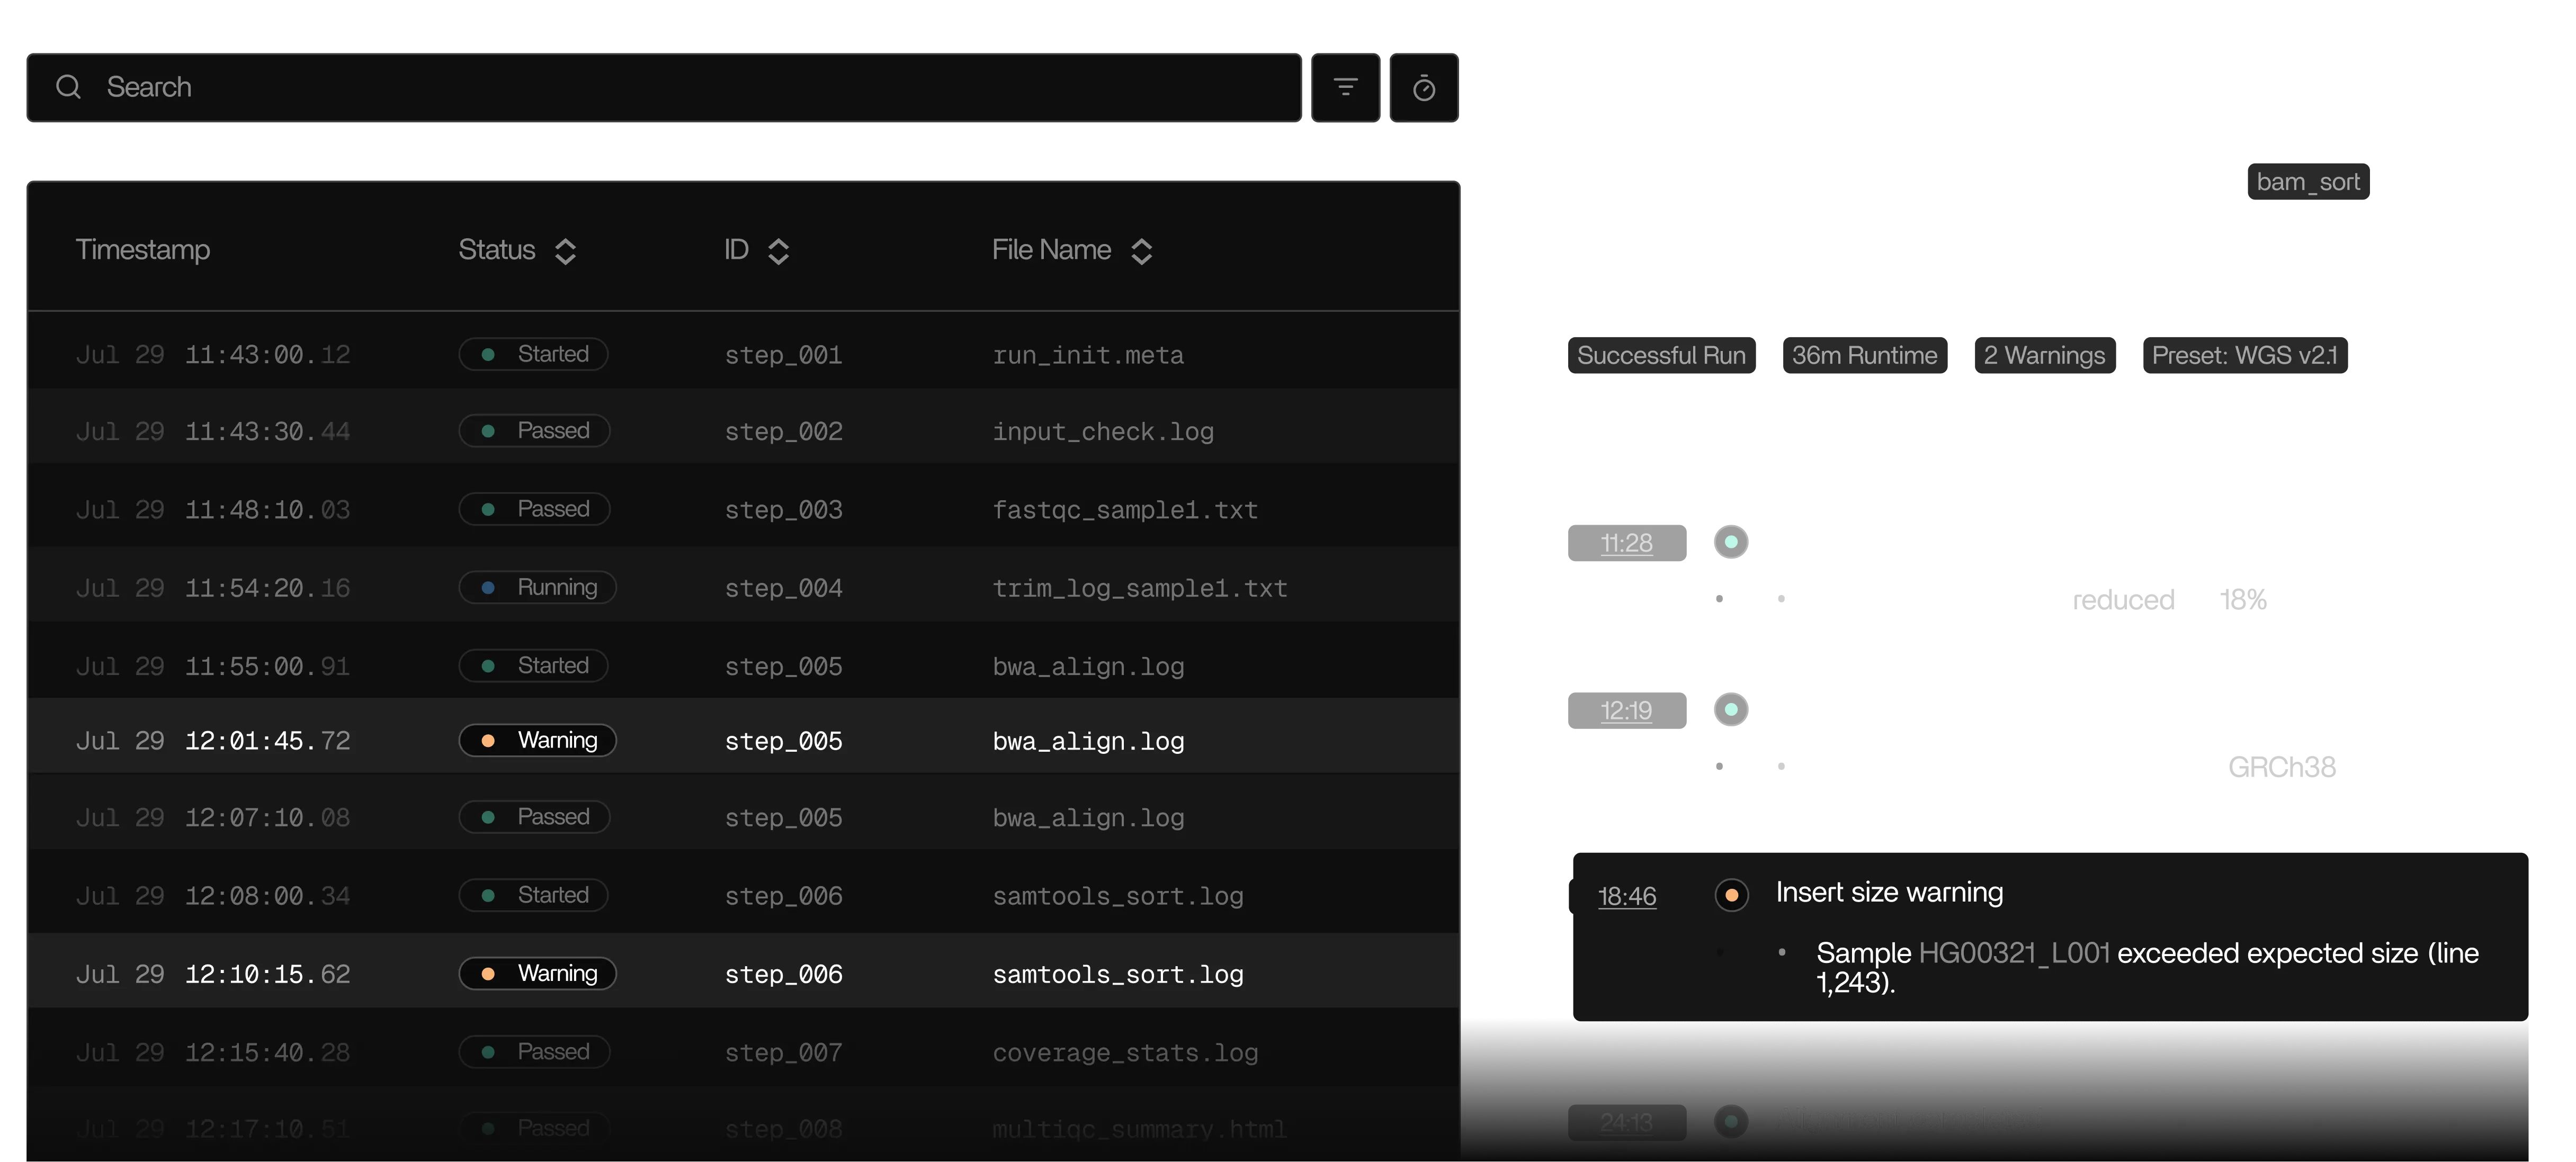Click Passed badge for input_check.log row
Viewport: 2576px width, 1162px height.
[534, 431]
